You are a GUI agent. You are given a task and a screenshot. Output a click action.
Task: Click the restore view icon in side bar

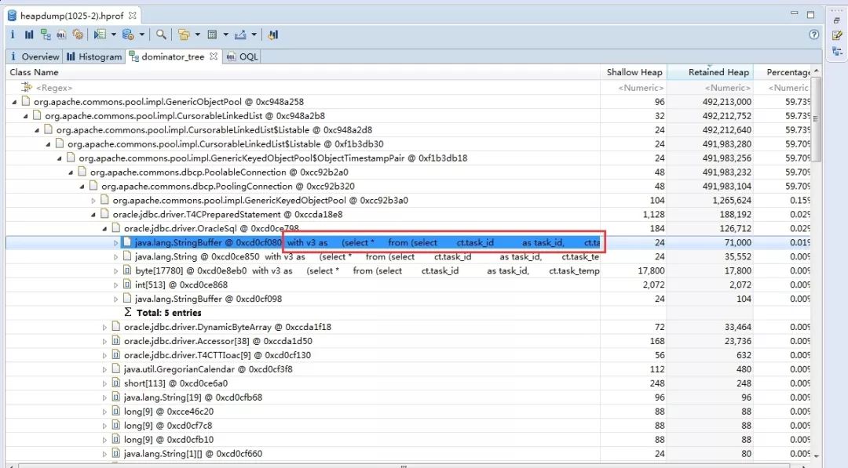(837, 20)
